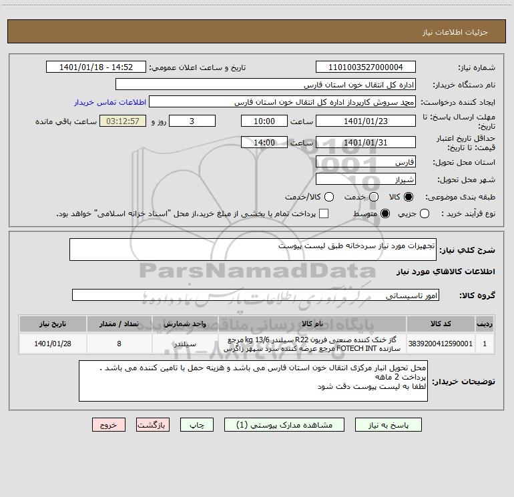Click the چاپ print button

click(197, 425)
